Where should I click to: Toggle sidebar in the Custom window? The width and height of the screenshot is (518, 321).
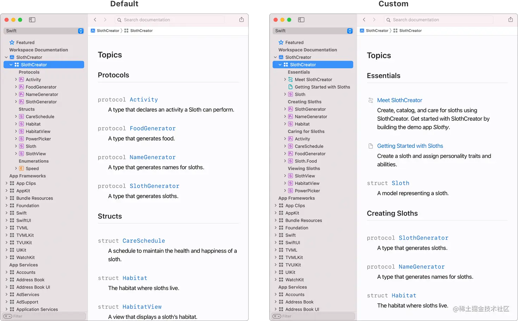click(x=301, y=20)
